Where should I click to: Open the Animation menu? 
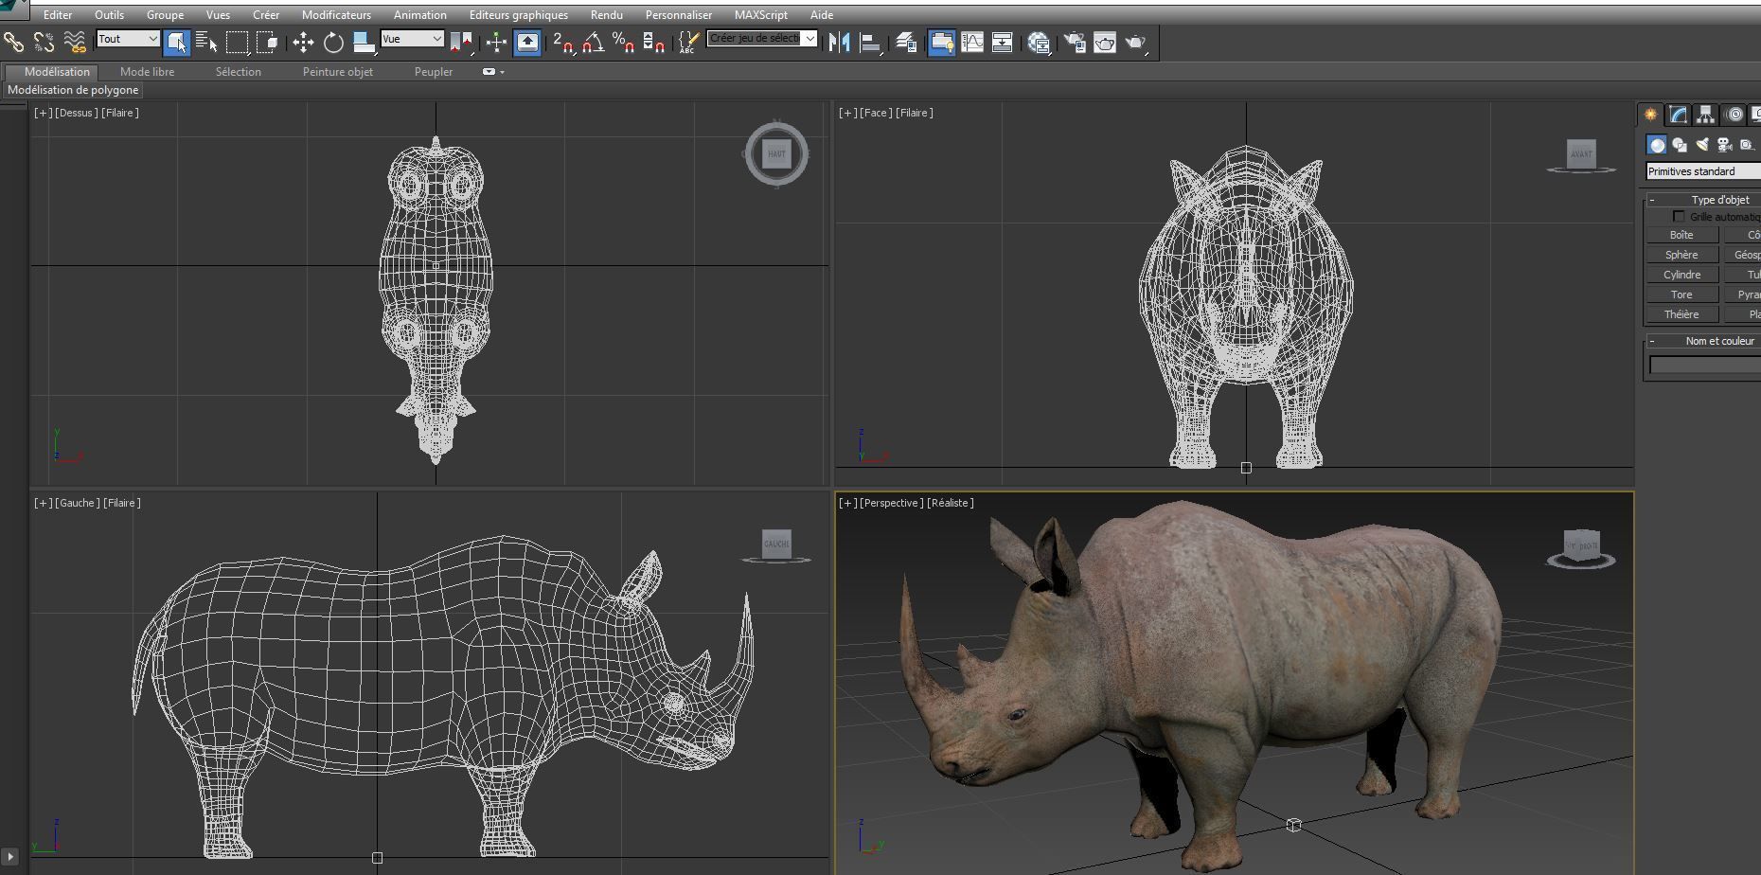coord(420,15)
